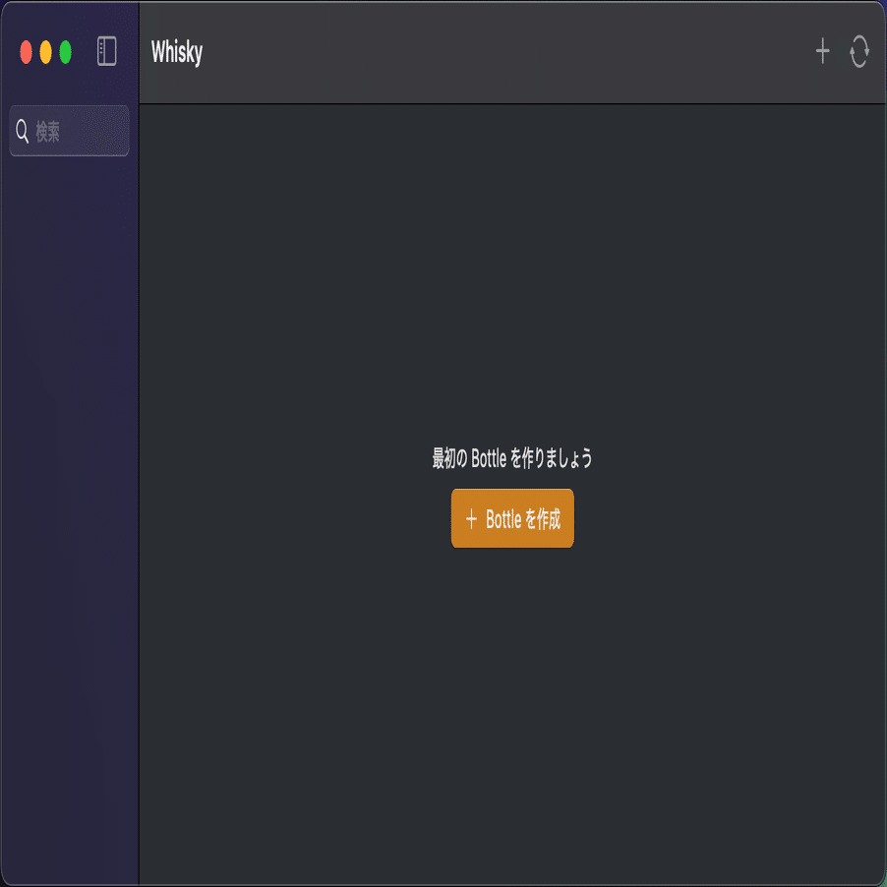Click the magnifying glass in the search box
The height and width of the screenshot is (887, 887).
coord(22,131)
